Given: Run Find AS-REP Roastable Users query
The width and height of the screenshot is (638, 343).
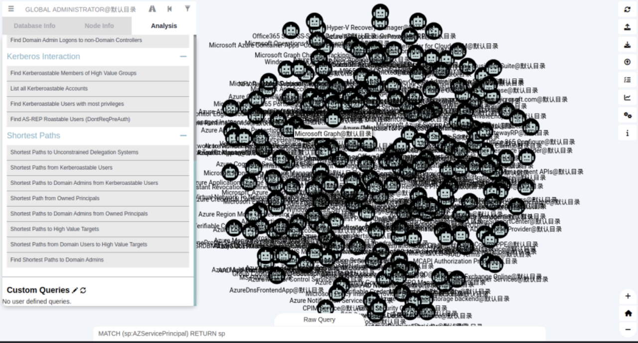Looking at the screenshot, I should pos(98,120).
